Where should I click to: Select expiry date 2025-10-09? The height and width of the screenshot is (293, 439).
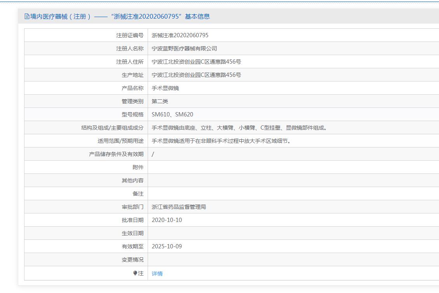pos(167,246)
